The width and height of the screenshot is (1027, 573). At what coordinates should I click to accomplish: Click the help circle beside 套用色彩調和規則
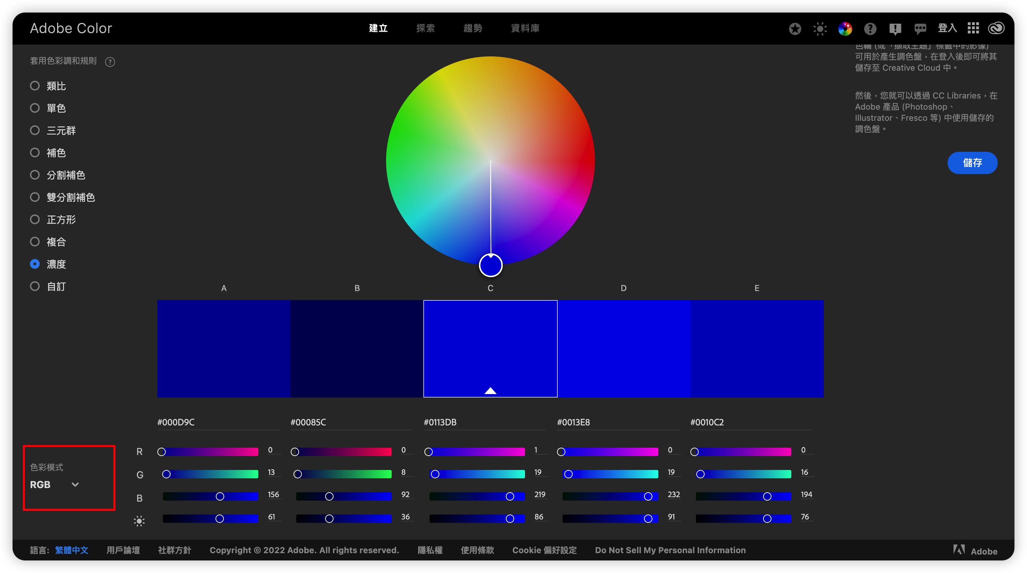(110, 61)
